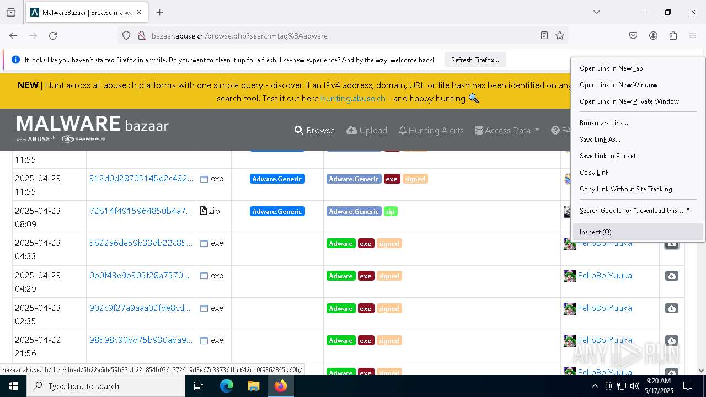Select Save Link to Pocket entry
Screen dimensions: 706x397
(638, 156)
